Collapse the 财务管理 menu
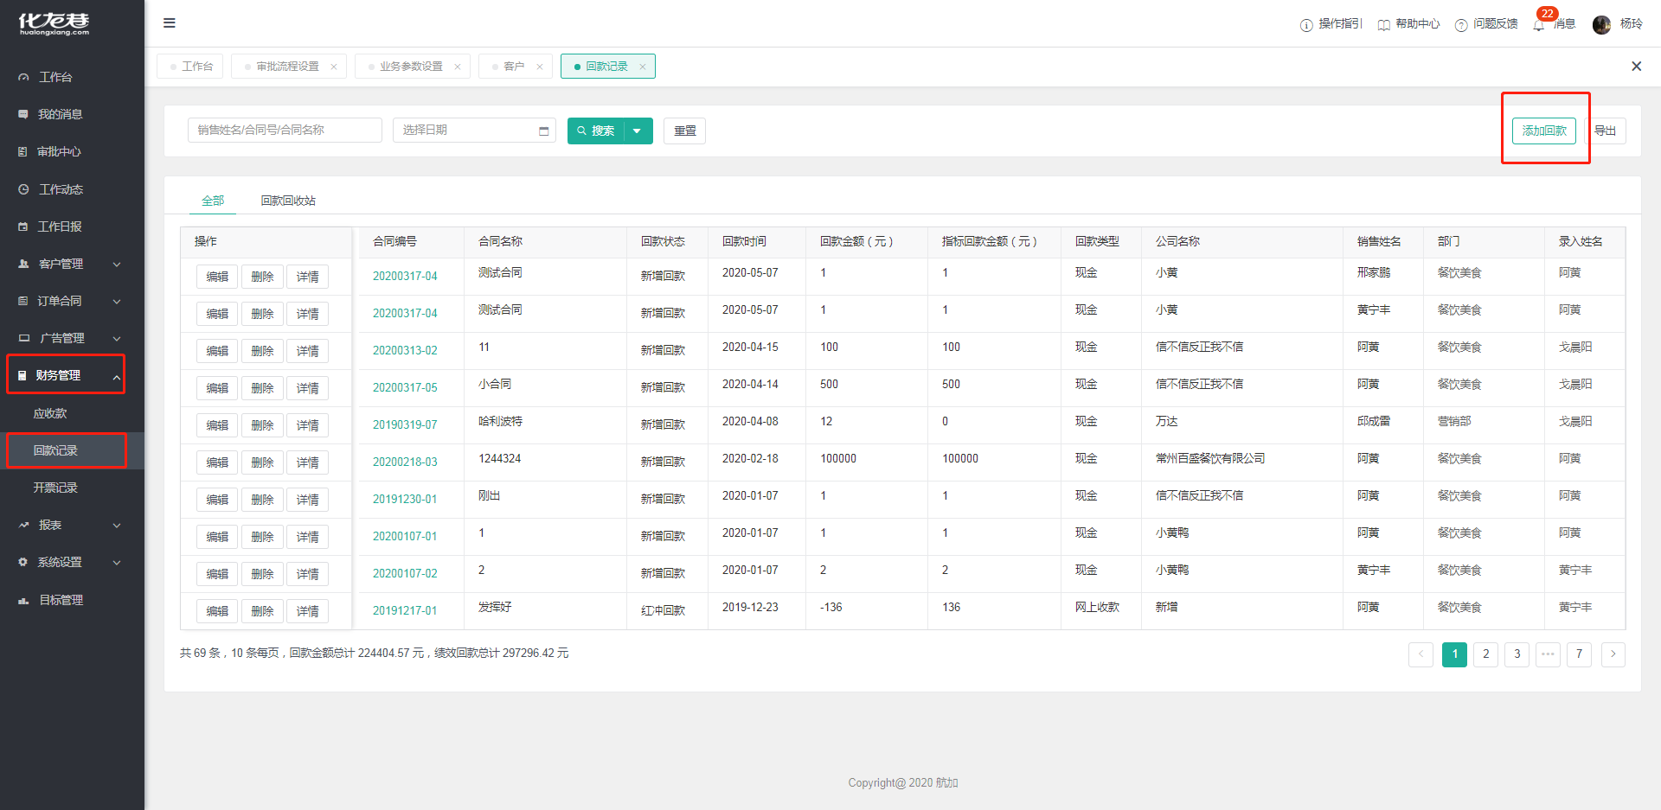1661x810 pixels. [x=72, y=375]
